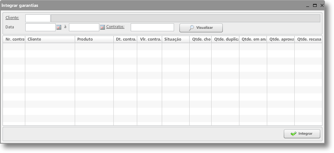
Task: Maximize the Integrar garantias window
Action: [x=315, y=6]
